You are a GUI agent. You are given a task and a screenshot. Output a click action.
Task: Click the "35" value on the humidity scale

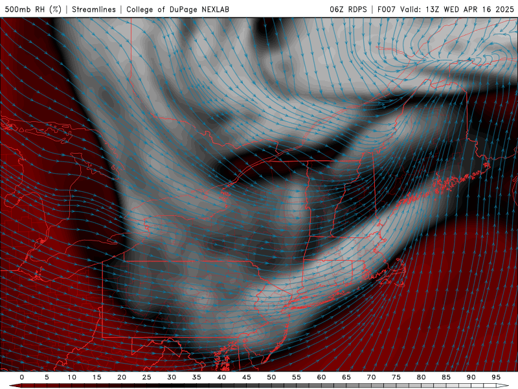[x=197, y=377]
